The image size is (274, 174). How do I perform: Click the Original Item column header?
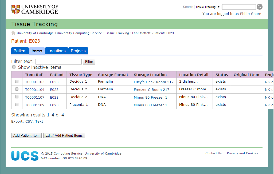coord(246,75)
